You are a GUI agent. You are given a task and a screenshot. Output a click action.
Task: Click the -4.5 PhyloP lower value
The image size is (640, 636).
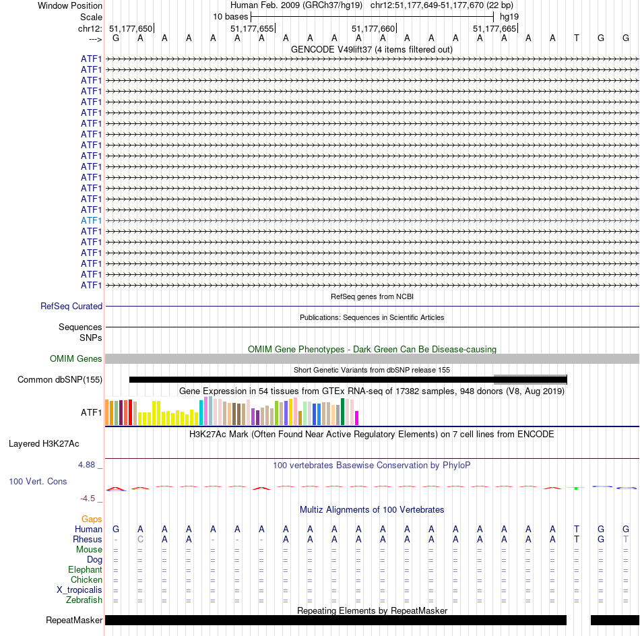(x=88, y=499)
